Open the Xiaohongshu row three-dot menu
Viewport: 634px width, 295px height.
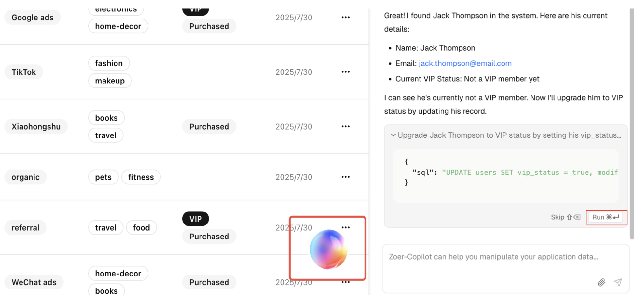click(345, 126)
